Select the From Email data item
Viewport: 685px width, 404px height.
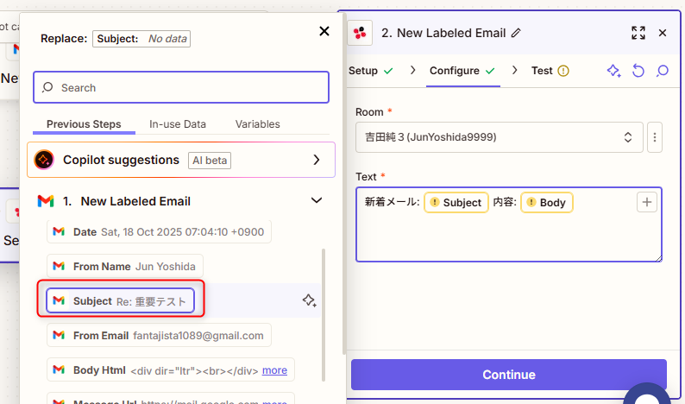[x=160, y=335]
